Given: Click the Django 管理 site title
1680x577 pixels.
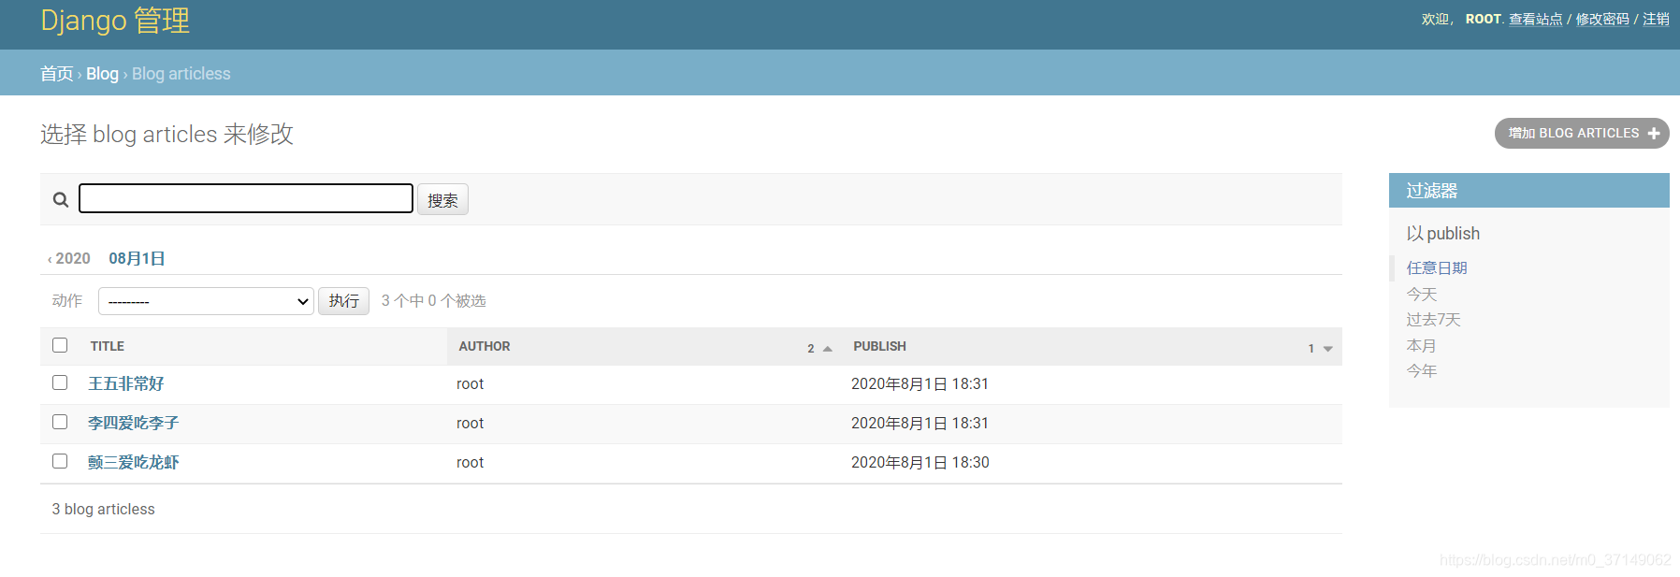Looking at the screenshot, I should click(x=115, y=21).
